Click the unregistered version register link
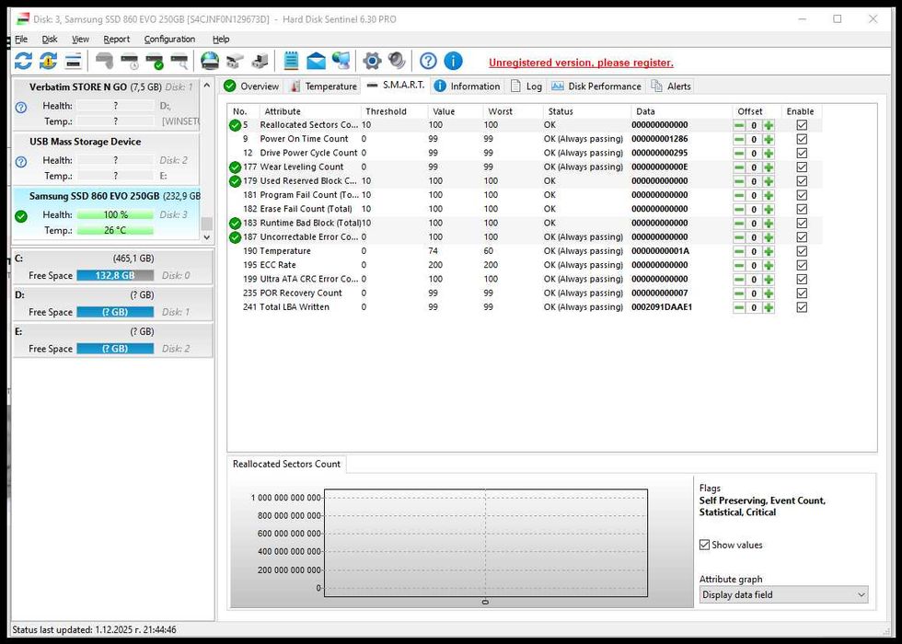 click(581, 63)
